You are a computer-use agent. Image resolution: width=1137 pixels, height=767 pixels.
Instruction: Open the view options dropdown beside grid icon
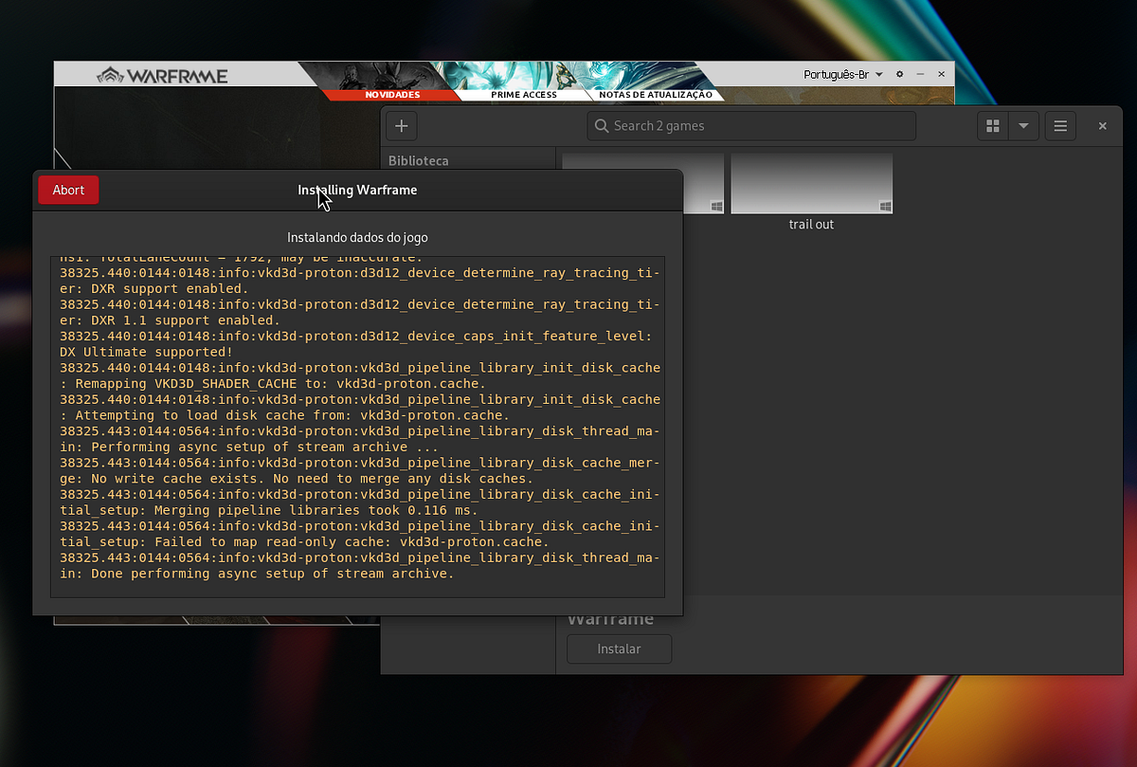click(1020, 125)
